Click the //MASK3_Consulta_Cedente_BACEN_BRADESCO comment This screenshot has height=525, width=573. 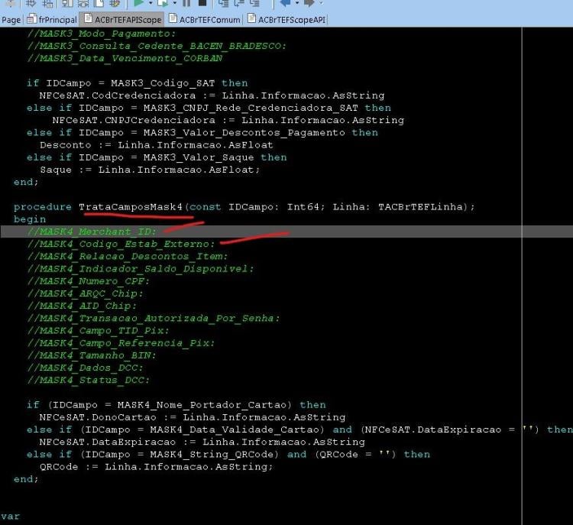click(x=157, y=46)
